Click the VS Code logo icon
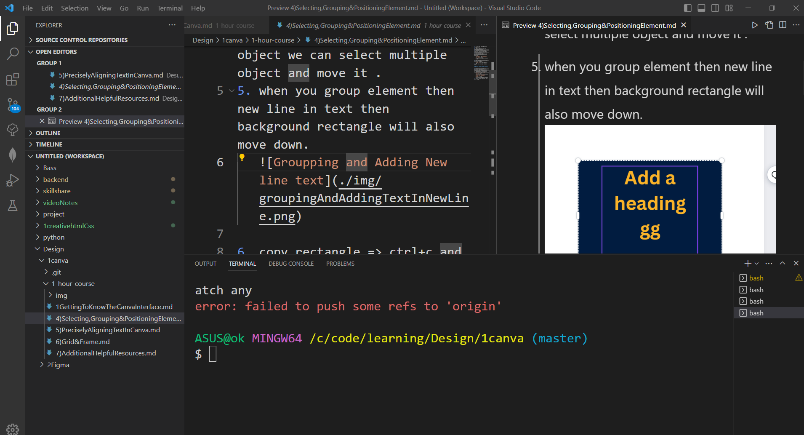This screenshot has width=804, height=435. [x=9, y=8]
